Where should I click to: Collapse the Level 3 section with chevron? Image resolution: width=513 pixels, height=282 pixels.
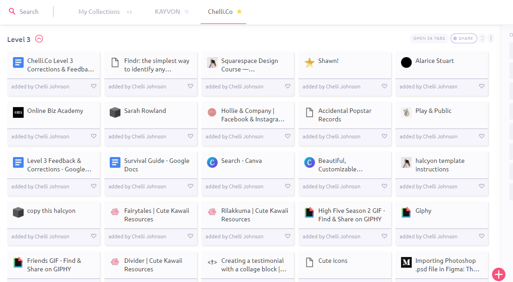click(x=39, y=39)
